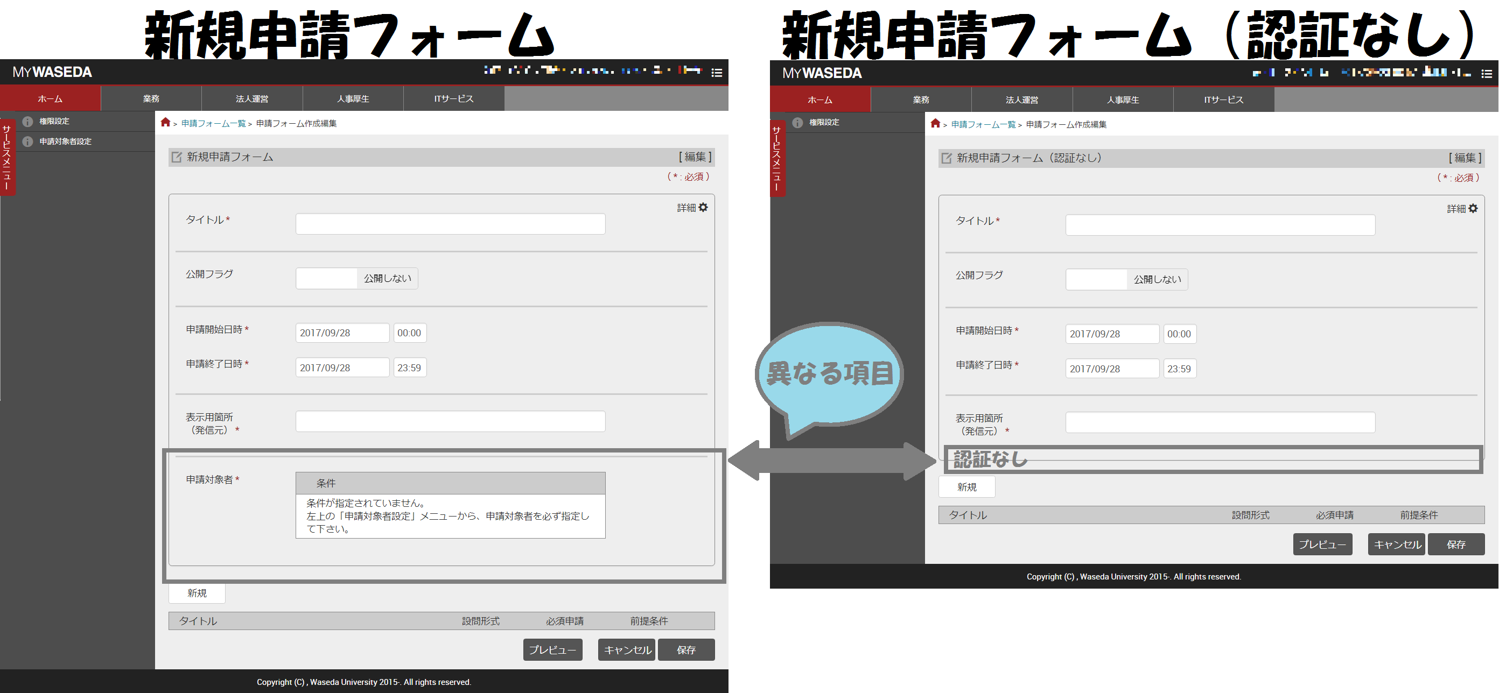This screenshot has height=693, width=1499.
Task: Click 保存 button in right window
Action: click(x=1456, y=544)
